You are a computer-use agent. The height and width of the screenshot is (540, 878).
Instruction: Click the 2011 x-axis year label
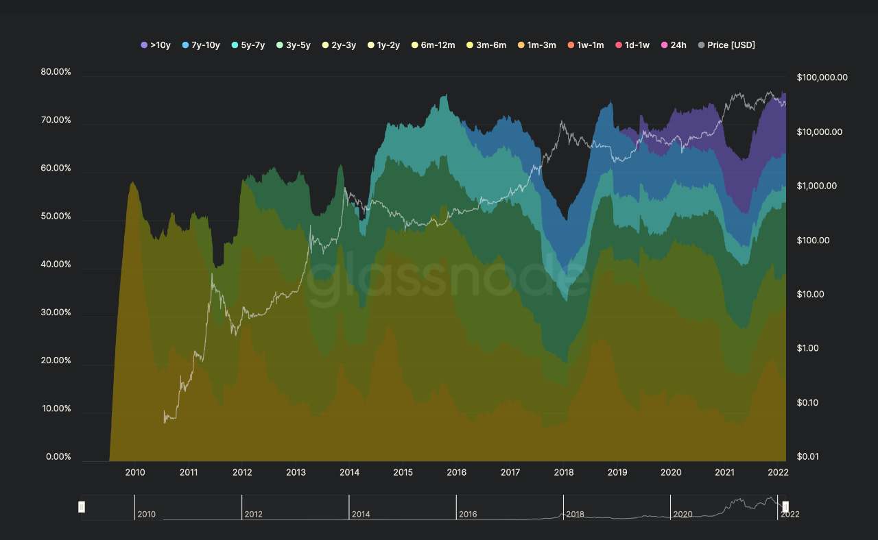189,472
